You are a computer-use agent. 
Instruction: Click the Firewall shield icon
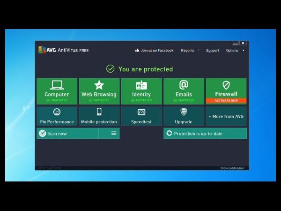click(226, 85)
